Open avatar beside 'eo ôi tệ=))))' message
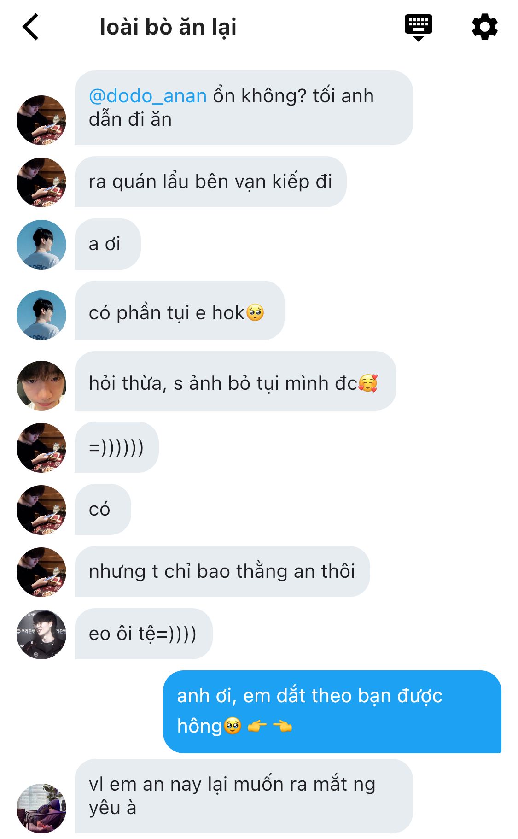 [x=41, y=634]
